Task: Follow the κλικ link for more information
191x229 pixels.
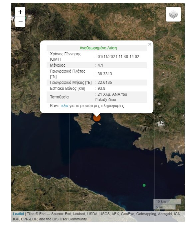Action: point(65,106)
